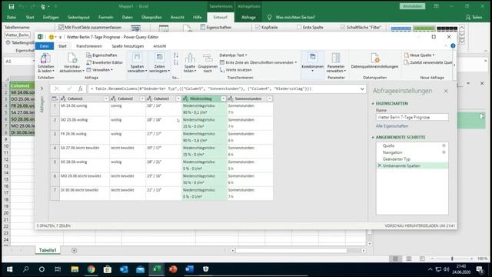Image resolution: width=492 pixels, height=277 pixels.
Task: Open the Column2 filter dropdown
Action: [x=142, y=98]
